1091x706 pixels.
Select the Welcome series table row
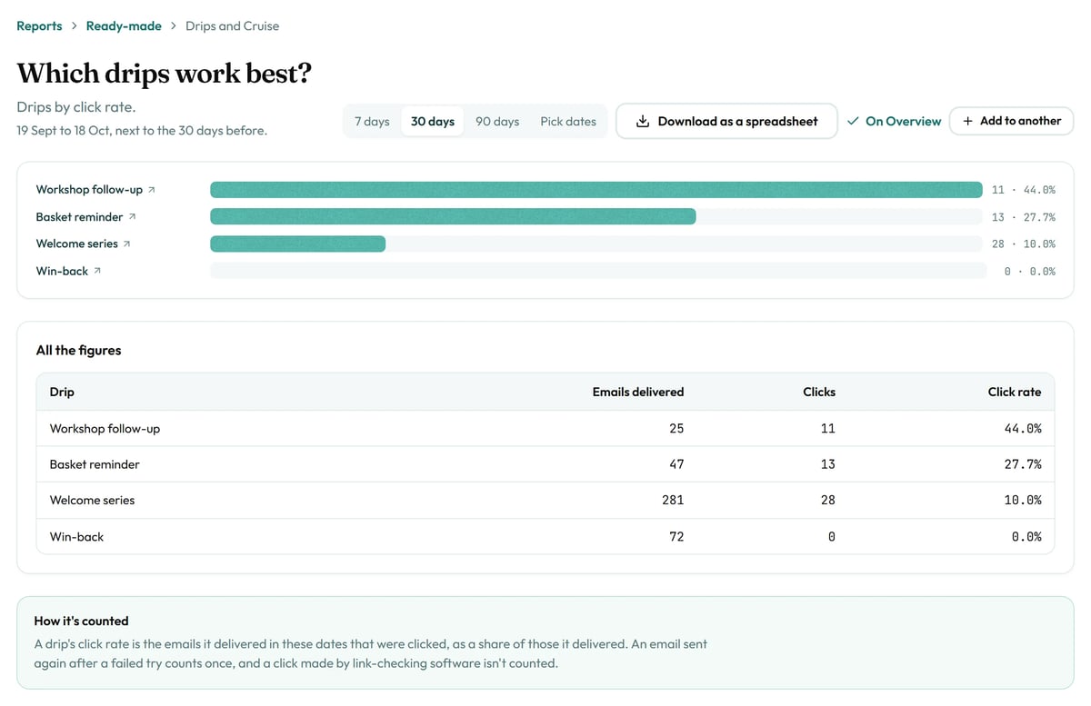[x=545, y=500]
